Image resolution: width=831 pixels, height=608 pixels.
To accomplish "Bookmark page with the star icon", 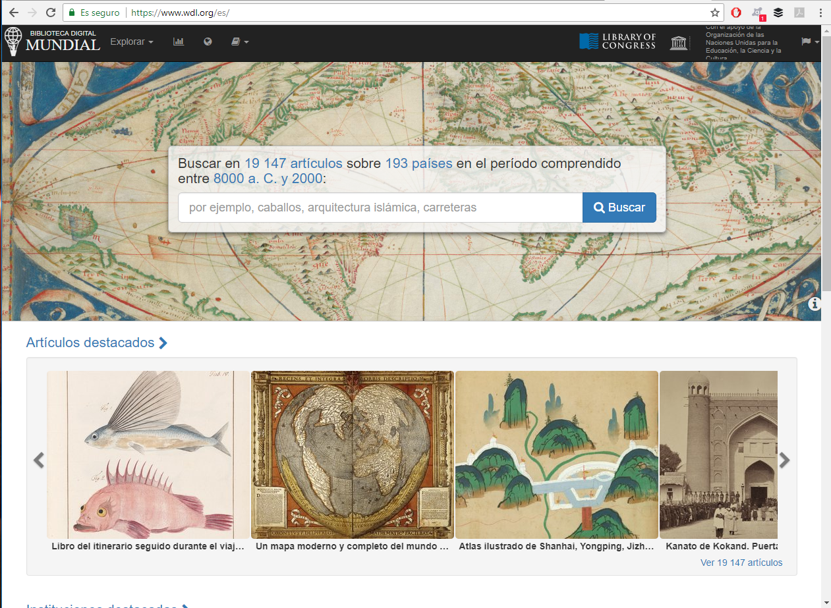I will (x=715, y=13).
